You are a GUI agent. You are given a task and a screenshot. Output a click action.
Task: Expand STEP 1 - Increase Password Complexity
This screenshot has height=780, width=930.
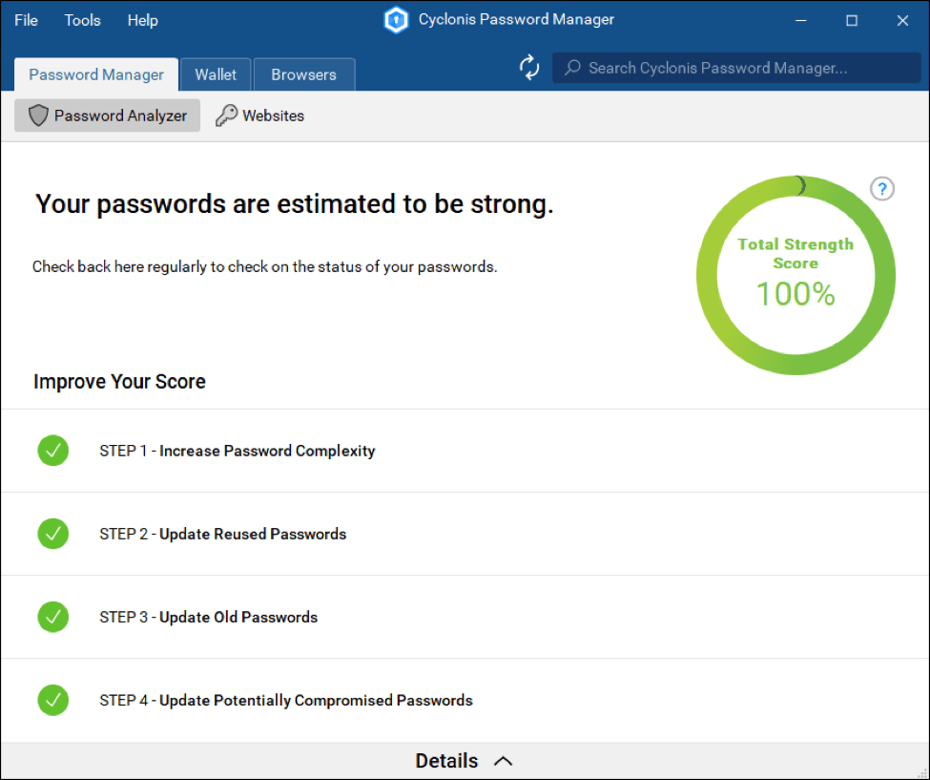237,450
